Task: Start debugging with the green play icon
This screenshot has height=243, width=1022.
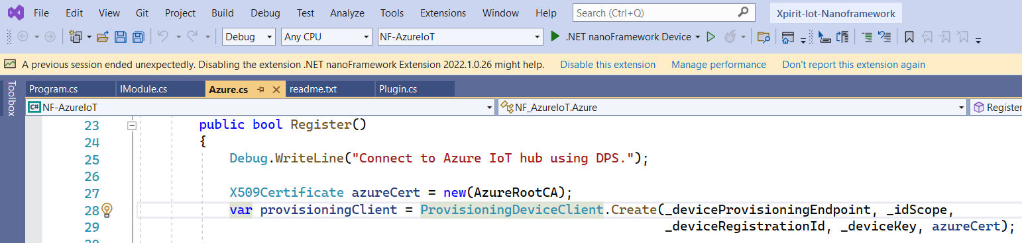Action: tap(555, 37)
